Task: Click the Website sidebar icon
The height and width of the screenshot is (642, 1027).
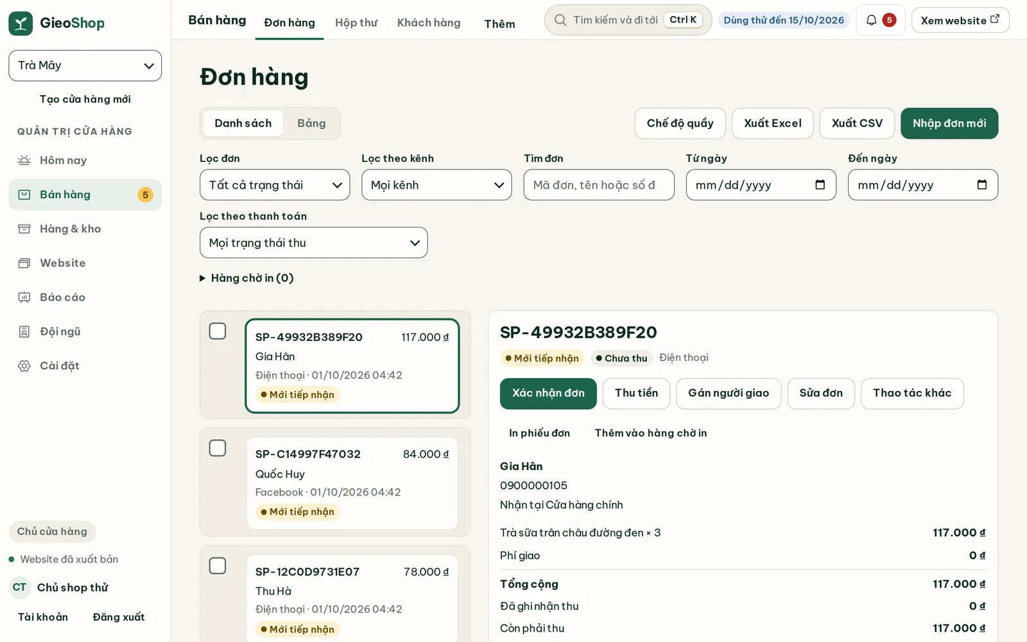Action: pyautogui.click(x=24, y=263)
